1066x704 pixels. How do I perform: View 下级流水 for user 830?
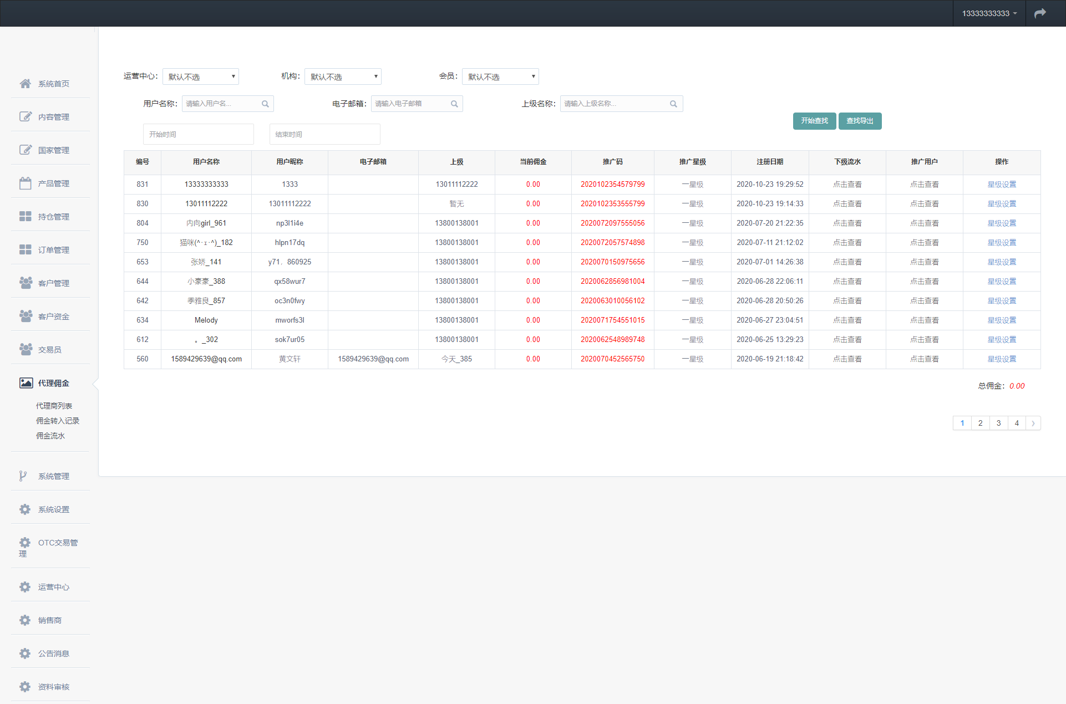pos(847,204)
